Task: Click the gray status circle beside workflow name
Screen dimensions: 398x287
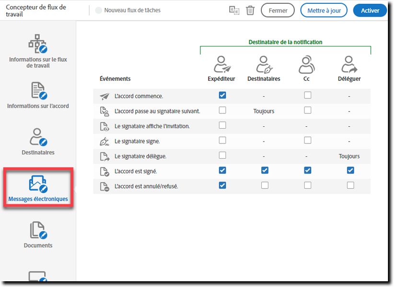Action: click(98, 11)
